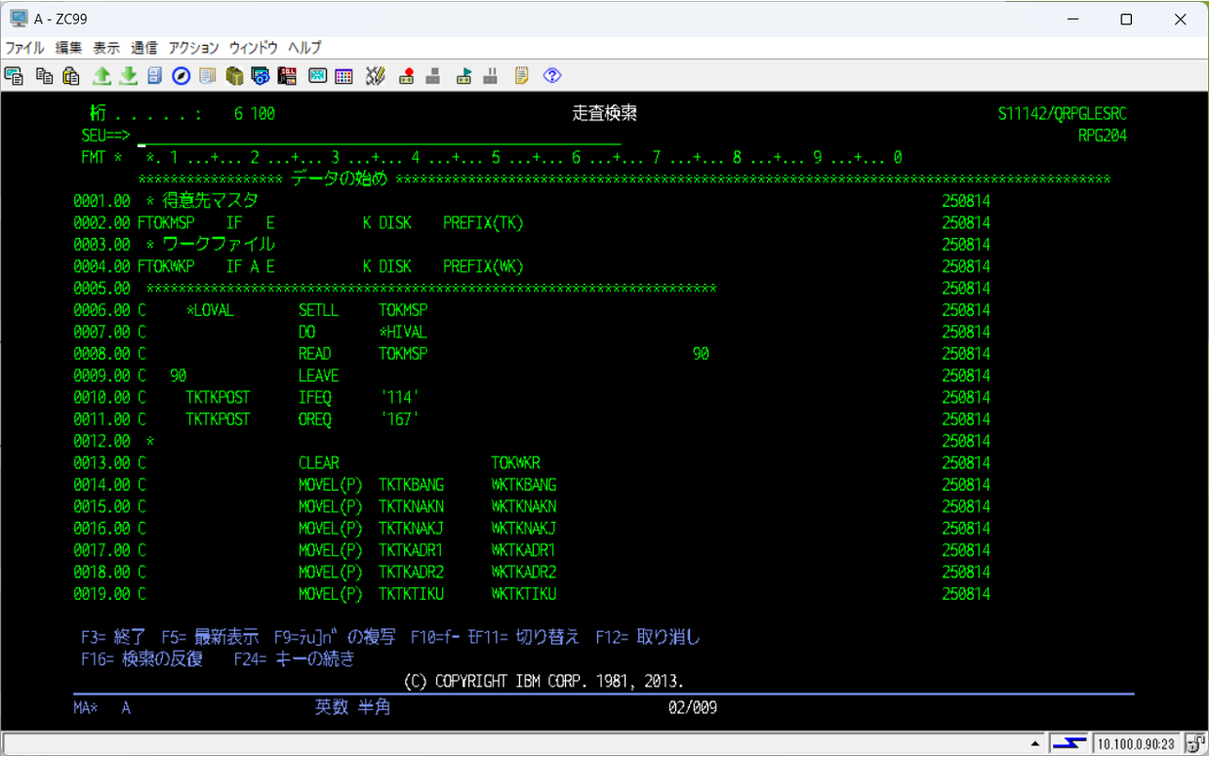Click the screen remap icon
1210x757 pixels.
[317, 76]
